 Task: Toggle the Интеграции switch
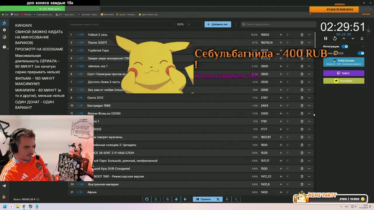pos(345,46)
